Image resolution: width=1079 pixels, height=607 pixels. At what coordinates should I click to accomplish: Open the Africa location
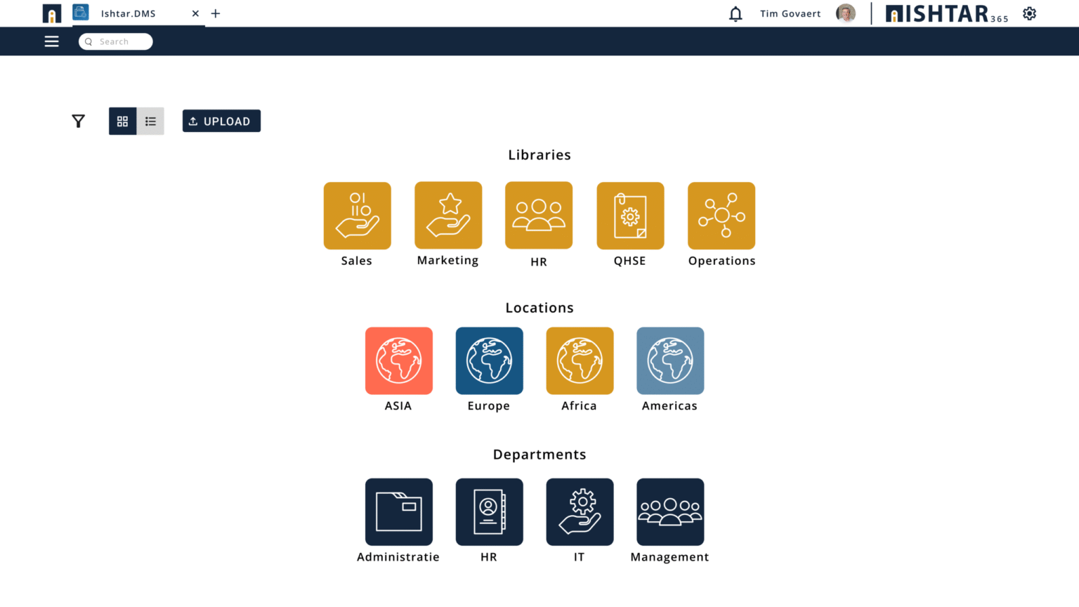(x=580, y=360)
